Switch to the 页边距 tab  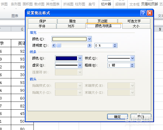tap(102, 21)
